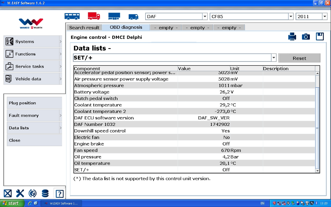Select the Engine brake row
The width and height of the screenshot is (331, 207).
(194, 144)
